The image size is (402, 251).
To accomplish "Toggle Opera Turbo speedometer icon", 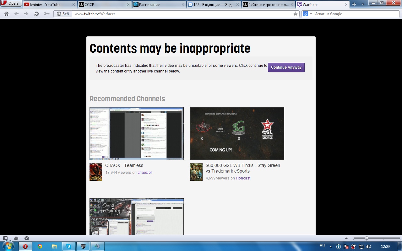I will click(27, 238).
